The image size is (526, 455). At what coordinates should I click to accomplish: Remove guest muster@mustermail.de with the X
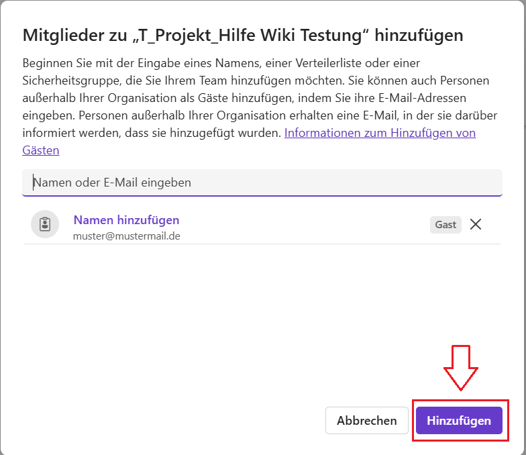coord(476,224)
